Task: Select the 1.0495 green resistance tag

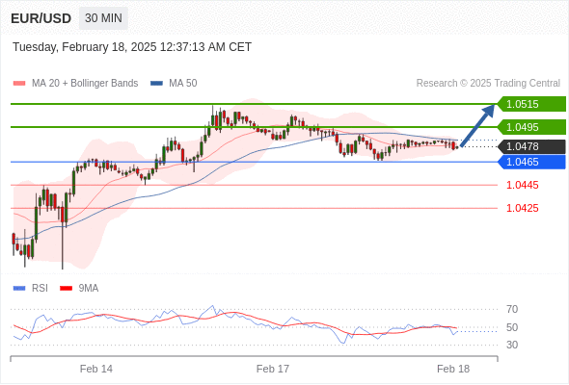Action: pyautogui.click(x=531, y=127)
